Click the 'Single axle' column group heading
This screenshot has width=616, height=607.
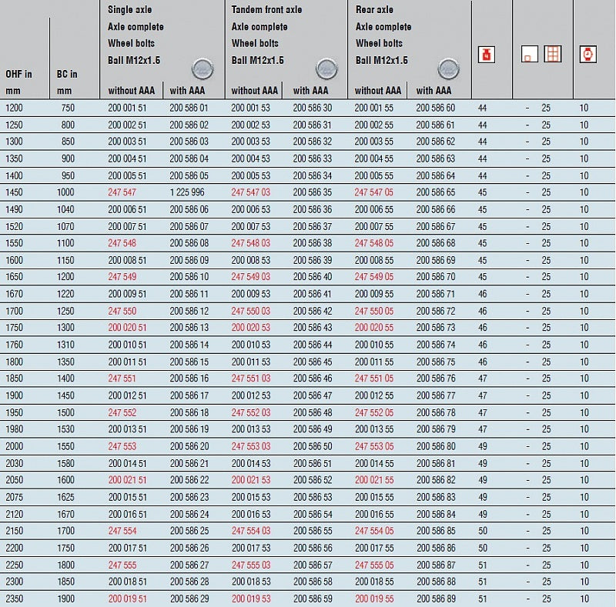[x=129, y=10]
